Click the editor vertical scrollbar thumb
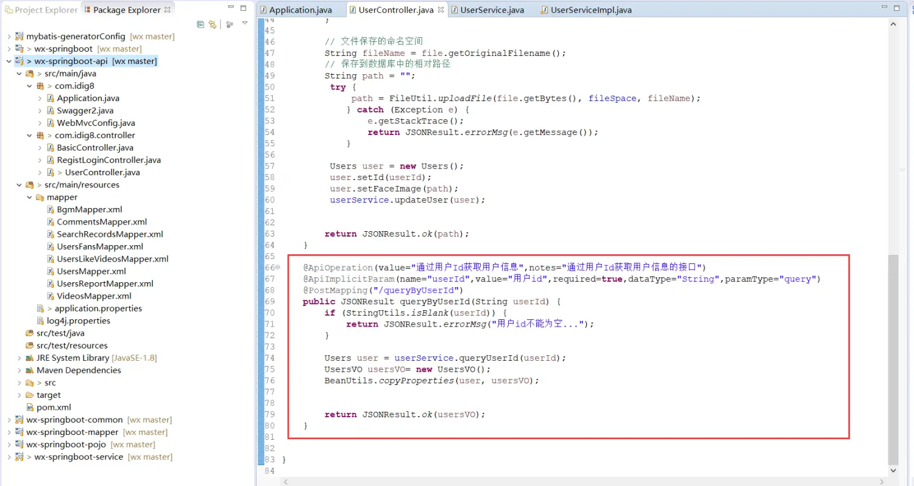Image resolution: width=914 pixels, height=486 pixels. point(893,359)
